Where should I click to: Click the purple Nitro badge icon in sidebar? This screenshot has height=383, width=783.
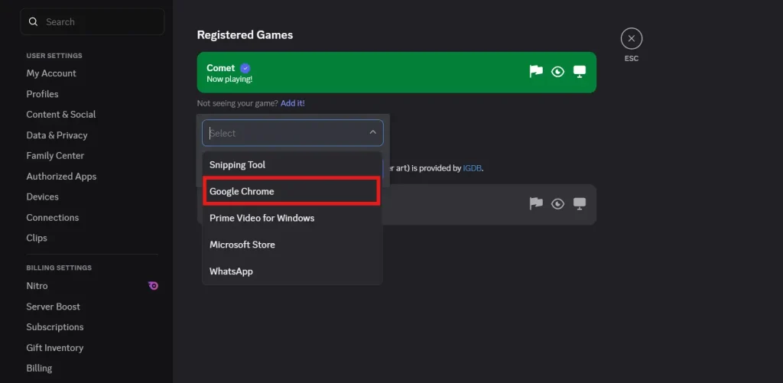tap(153, 286)
